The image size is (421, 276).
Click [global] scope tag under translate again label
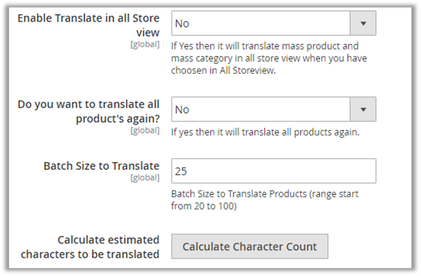[x=145, y=131]
